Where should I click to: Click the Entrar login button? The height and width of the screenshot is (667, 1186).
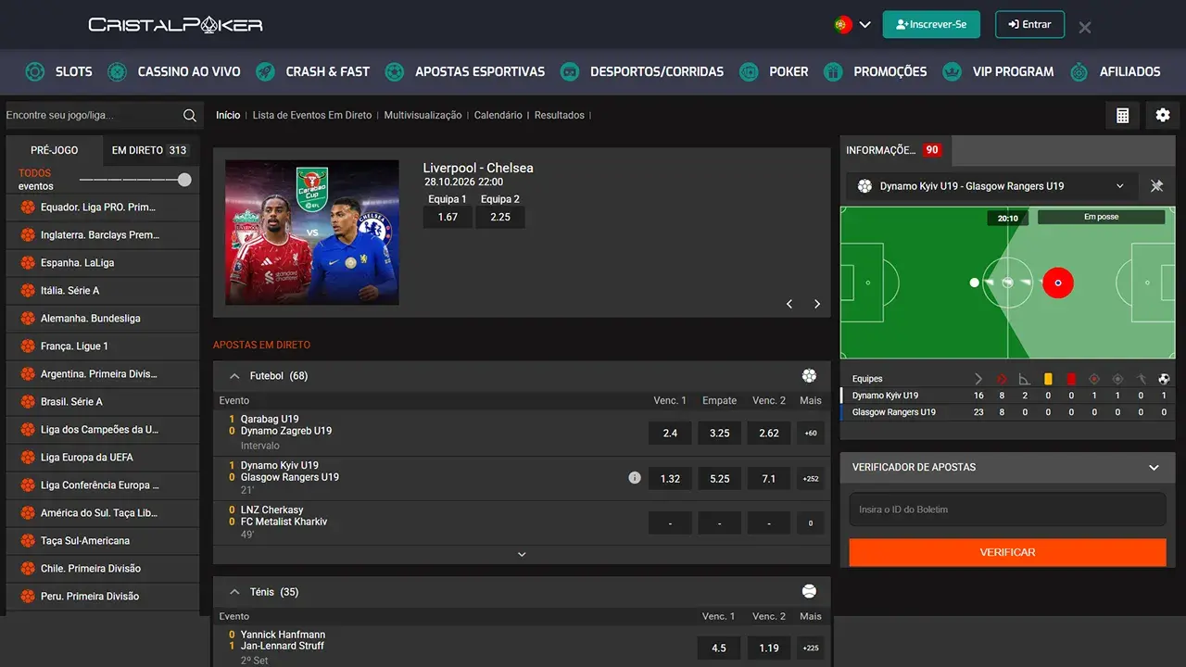click(x=1029, y=24)
